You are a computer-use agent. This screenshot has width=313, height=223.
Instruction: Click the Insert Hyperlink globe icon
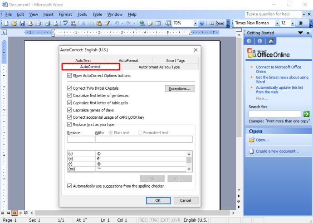point(142,23)
